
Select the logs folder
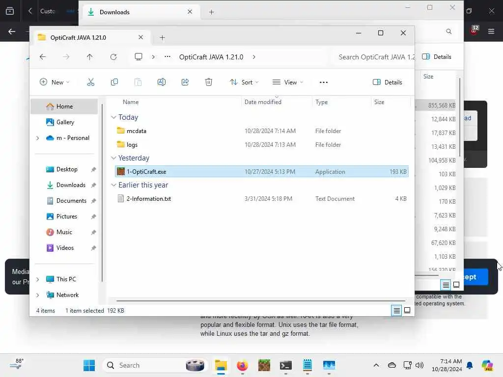click(x=262, y=145)
